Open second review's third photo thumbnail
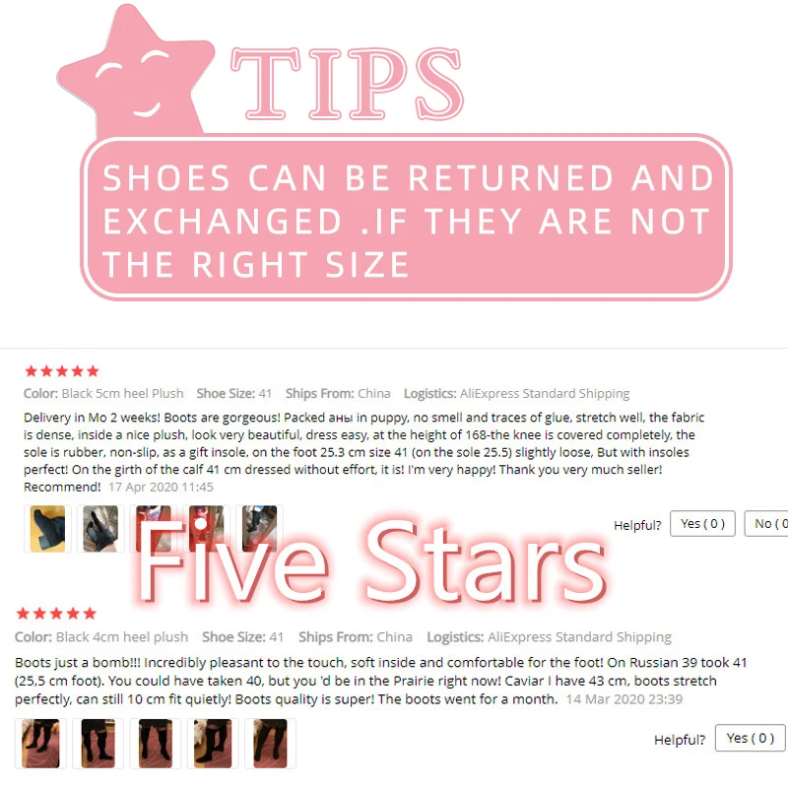The width and height of the screenshot is (788, 787). 156,744
